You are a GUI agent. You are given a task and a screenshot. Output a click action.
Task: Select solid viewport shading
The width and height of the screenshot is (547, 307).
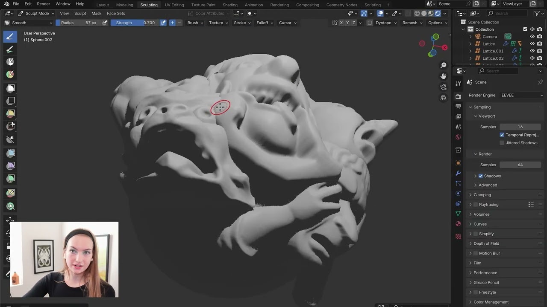424,13
